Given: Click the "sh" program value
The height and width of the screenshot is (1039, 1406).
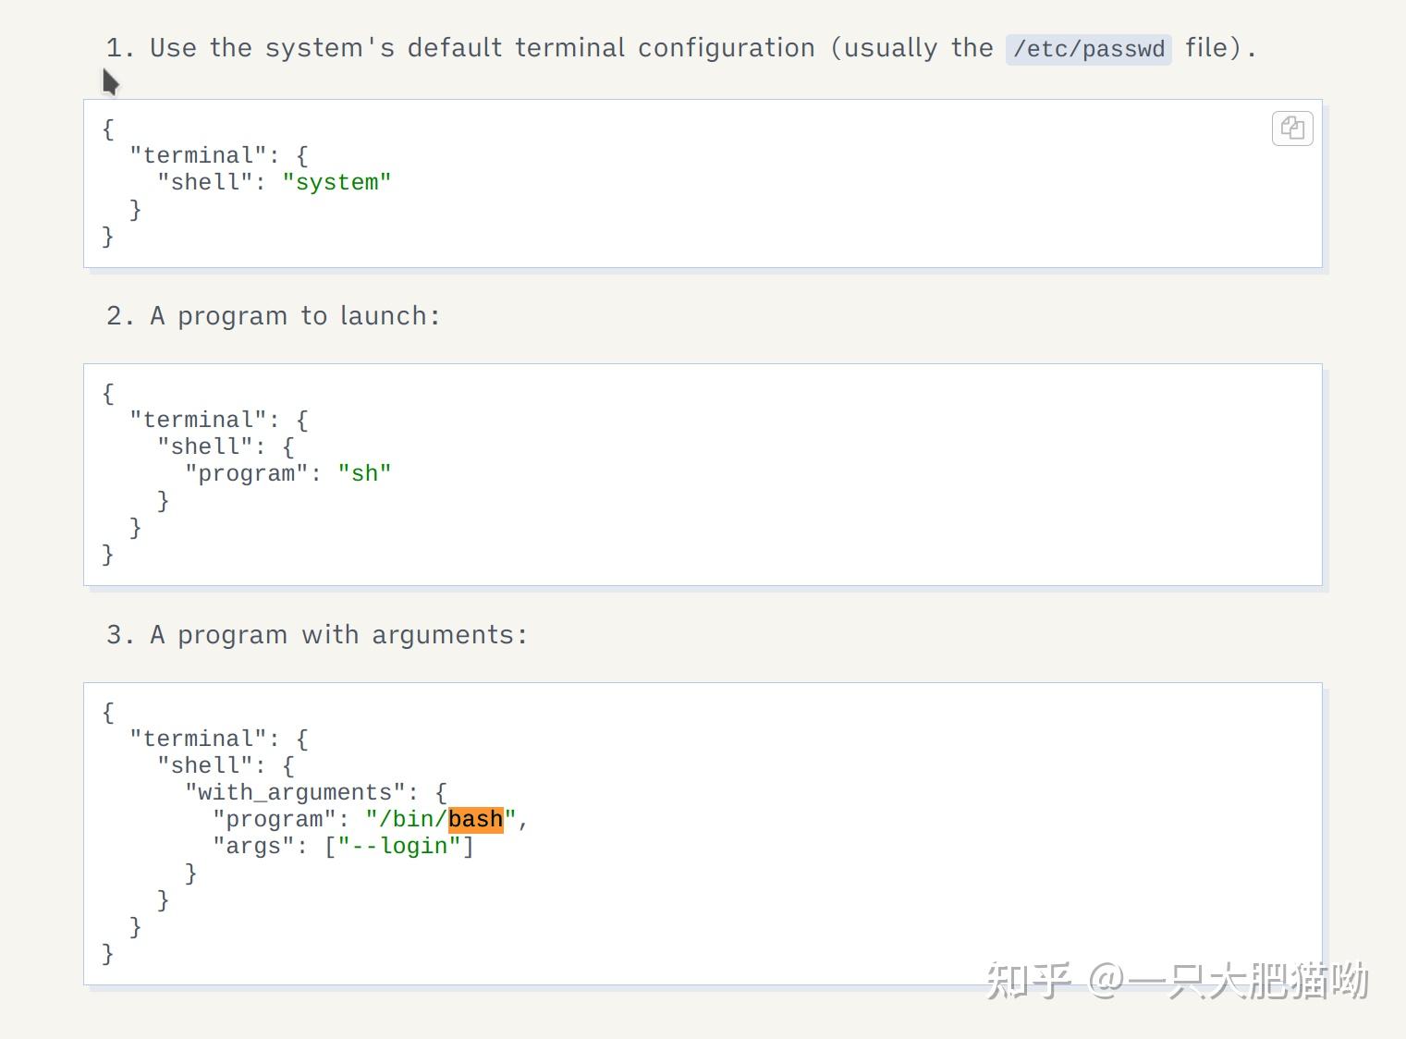Looking at the screenshot, I should pos(364,473).
